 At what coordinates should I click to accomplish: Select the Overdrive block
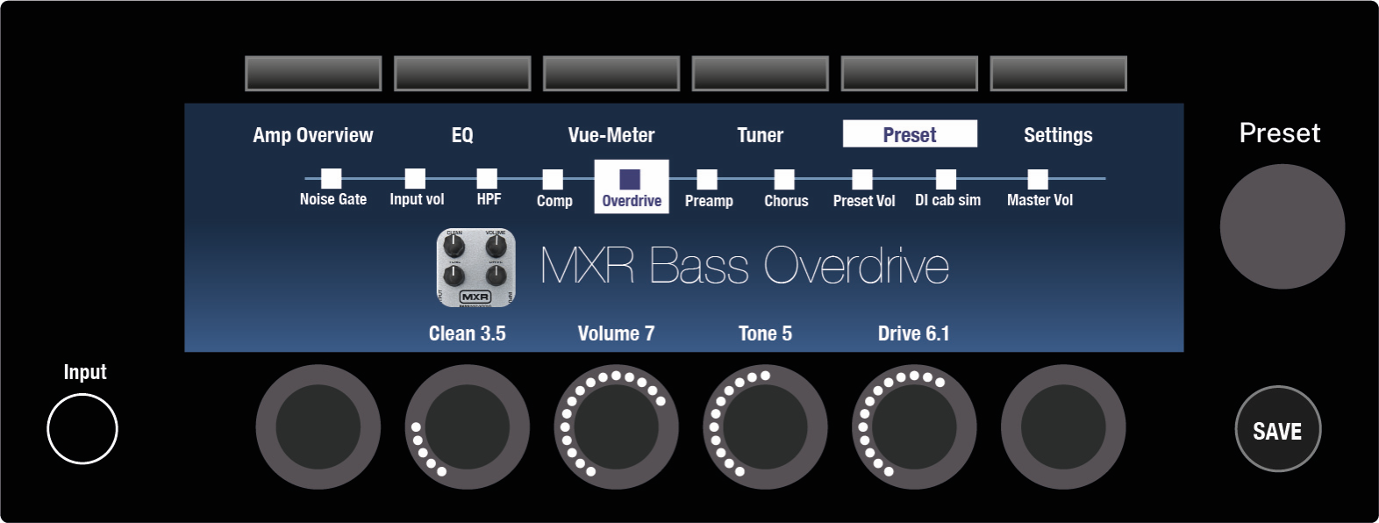[632, 186]
